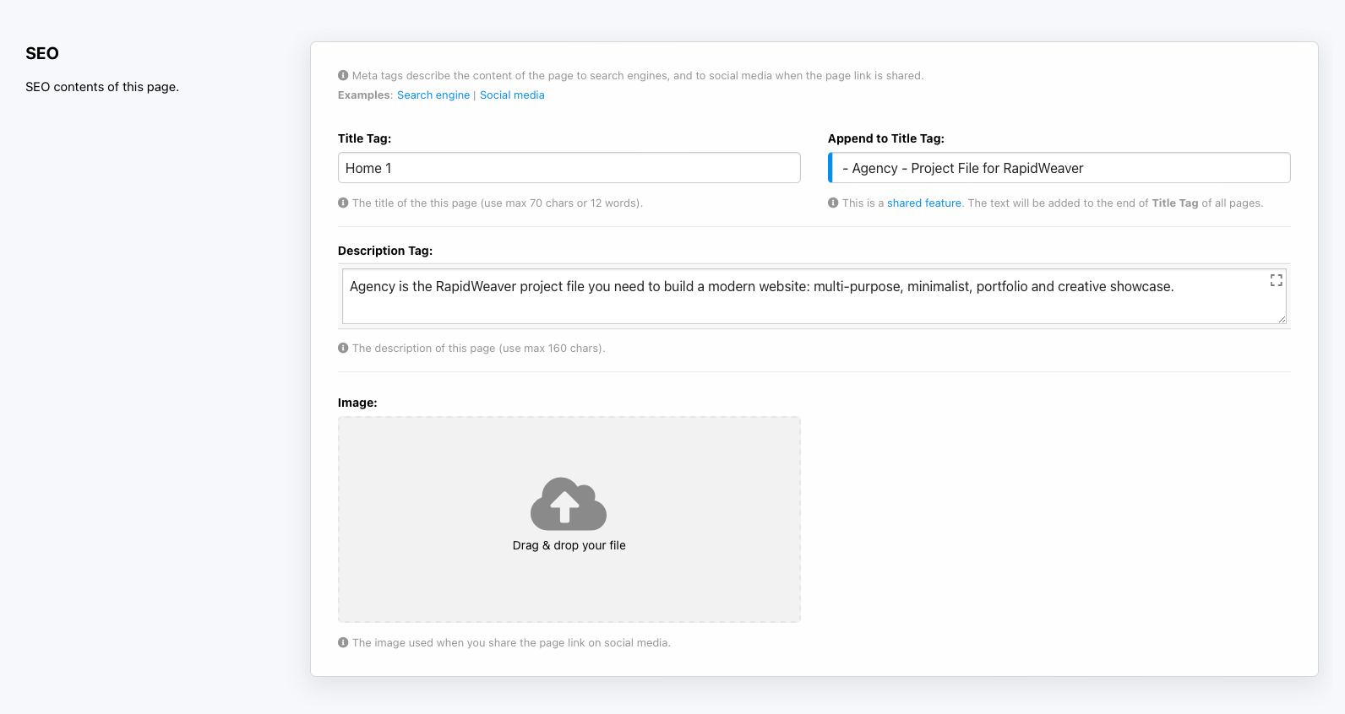Focus the Append to Title Tag field

click(x=1060, y=168)
